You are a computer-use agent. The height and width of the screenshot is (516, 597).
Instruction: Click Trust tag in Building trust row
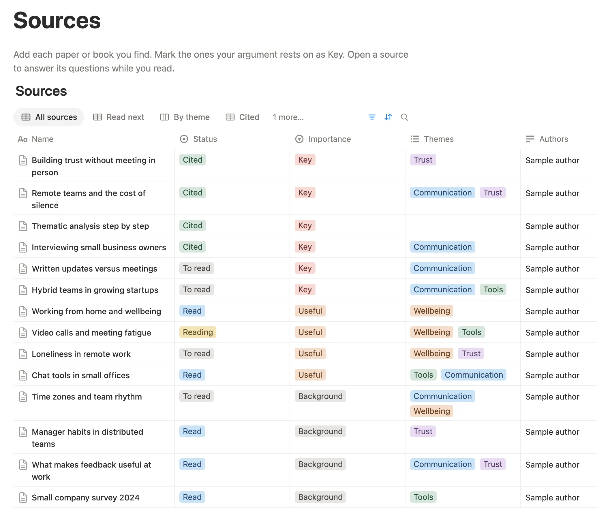coord(423,160)
